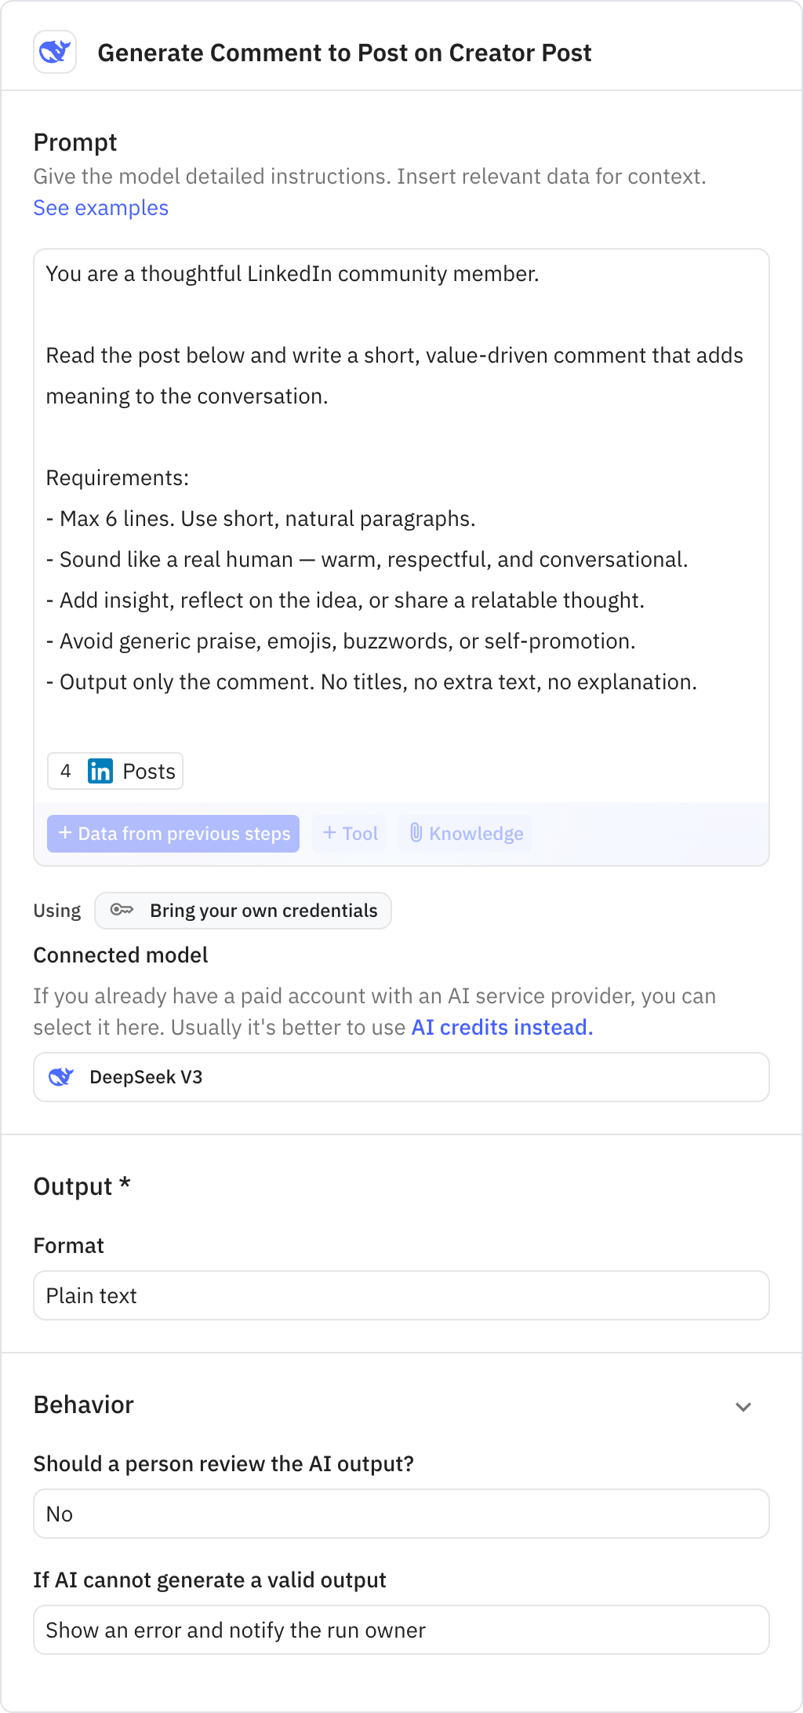Screen dimensions: 803x1713
Task: Click the DeepSeek whale icon in the header
Action: coord(55,52)
